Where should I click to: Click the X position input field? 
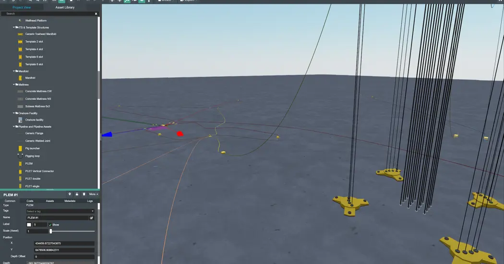pyautogui.click(x=64, y=243)
